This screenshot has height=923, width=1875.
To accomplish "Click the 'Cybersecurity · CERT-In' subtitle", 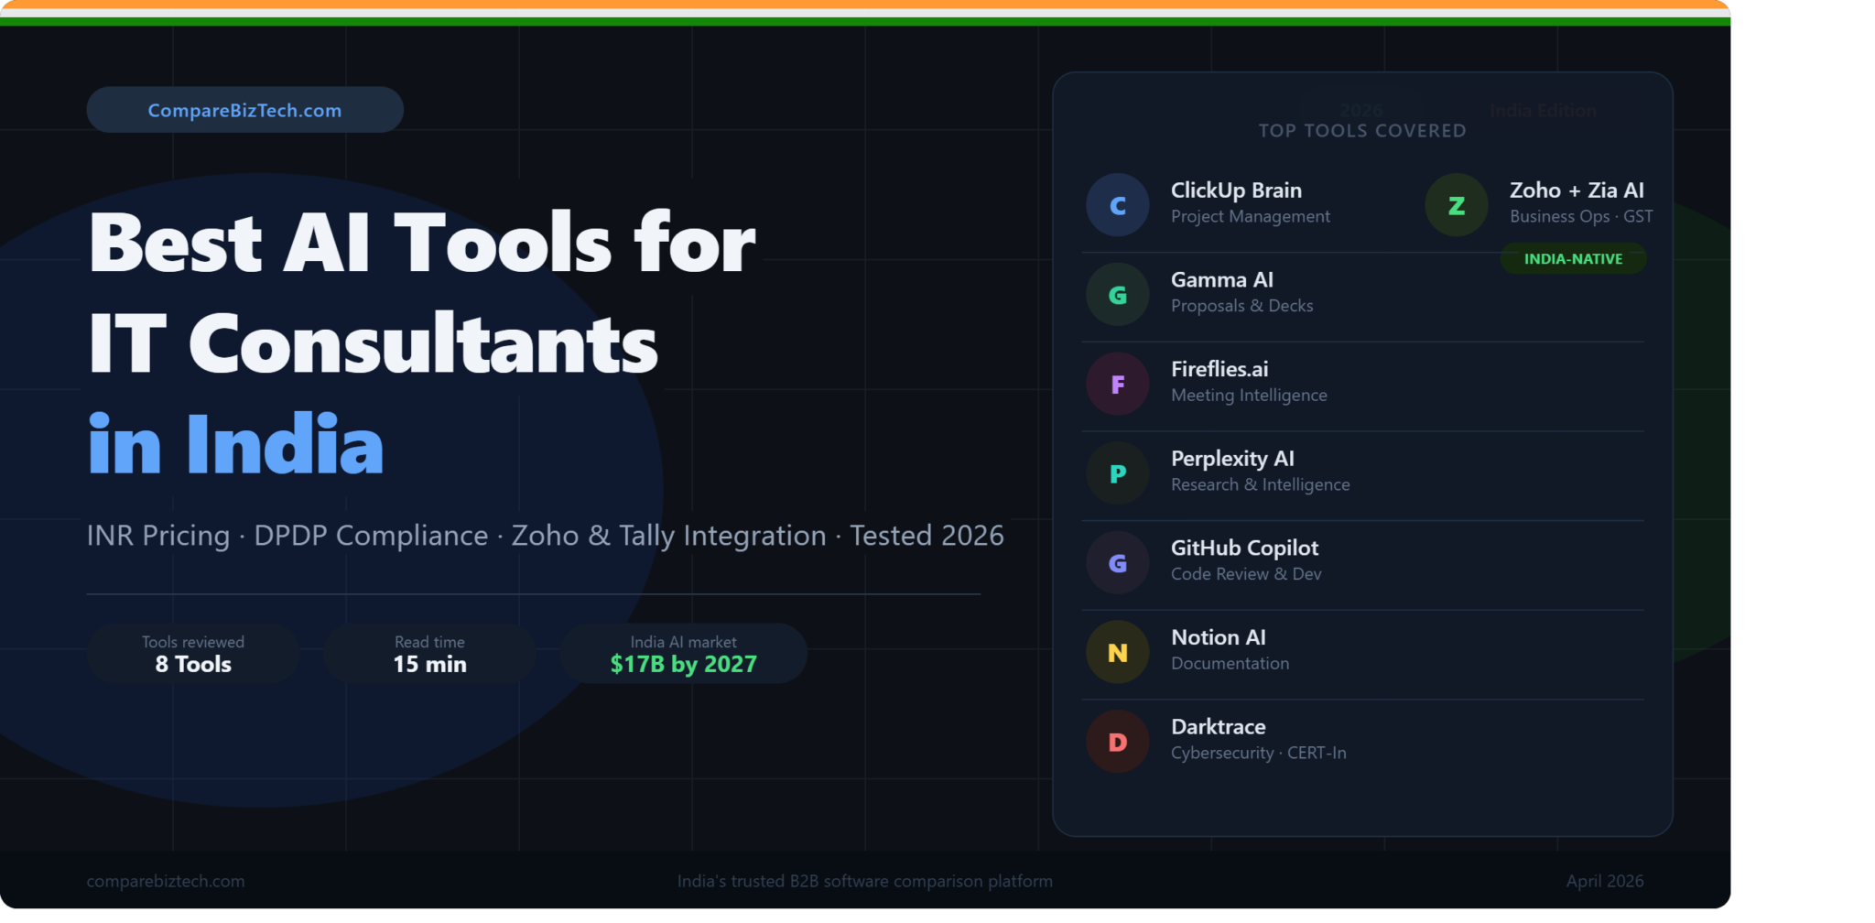I will tap(1259, 753).
